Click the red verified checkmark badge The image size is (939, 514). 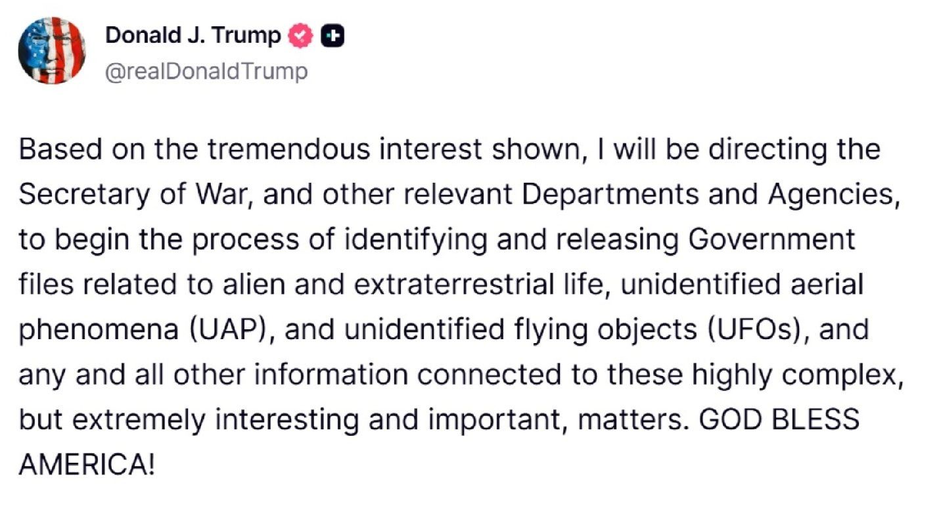(x=300, y=37)
